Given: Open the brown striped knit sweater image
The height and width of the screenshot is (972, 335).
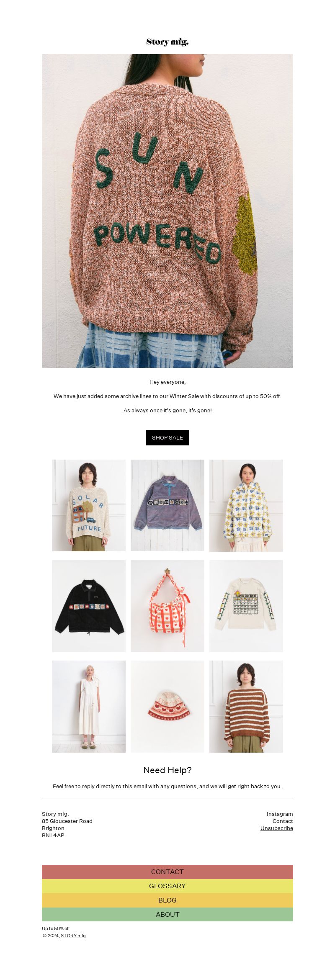Looking at the screenshot, I should pos(246,707).
